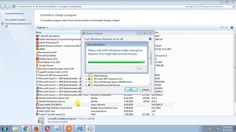This screenshot has height=132, width=236.
Task: Click the SAM CoDeC Pack icon
Action: coord(37,111)
